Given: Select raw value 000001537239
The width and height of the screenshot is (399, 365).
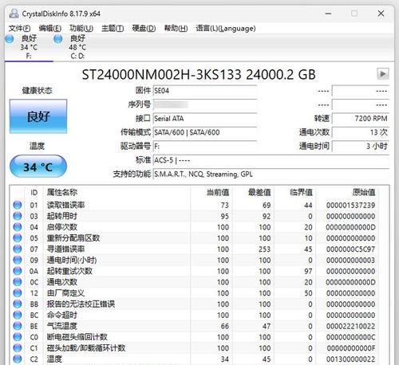Looking at the screenshot, I should [x=350, y=205].
